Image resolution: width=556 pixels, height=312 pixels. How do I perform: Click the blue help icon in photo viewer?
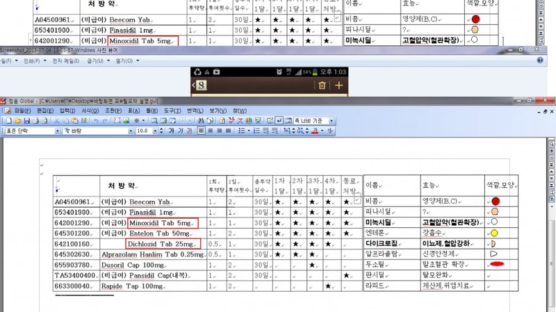540,60
